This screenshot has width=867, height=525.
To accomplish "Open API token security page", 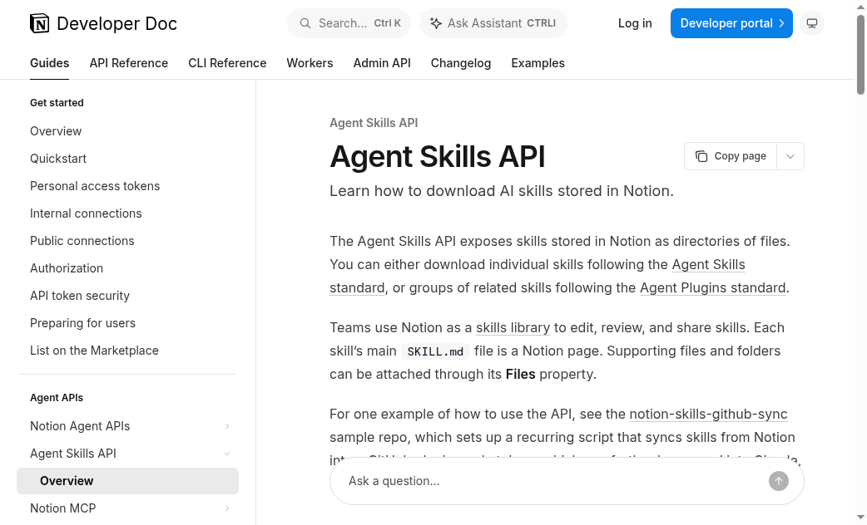I will tap(80, 296).
